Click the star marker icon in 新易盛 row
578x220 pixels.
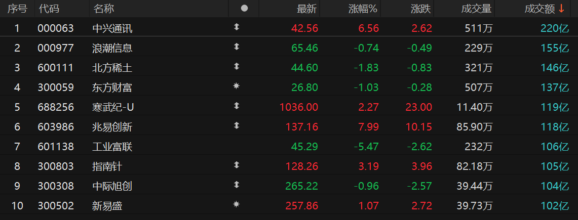tap(237, 204)
